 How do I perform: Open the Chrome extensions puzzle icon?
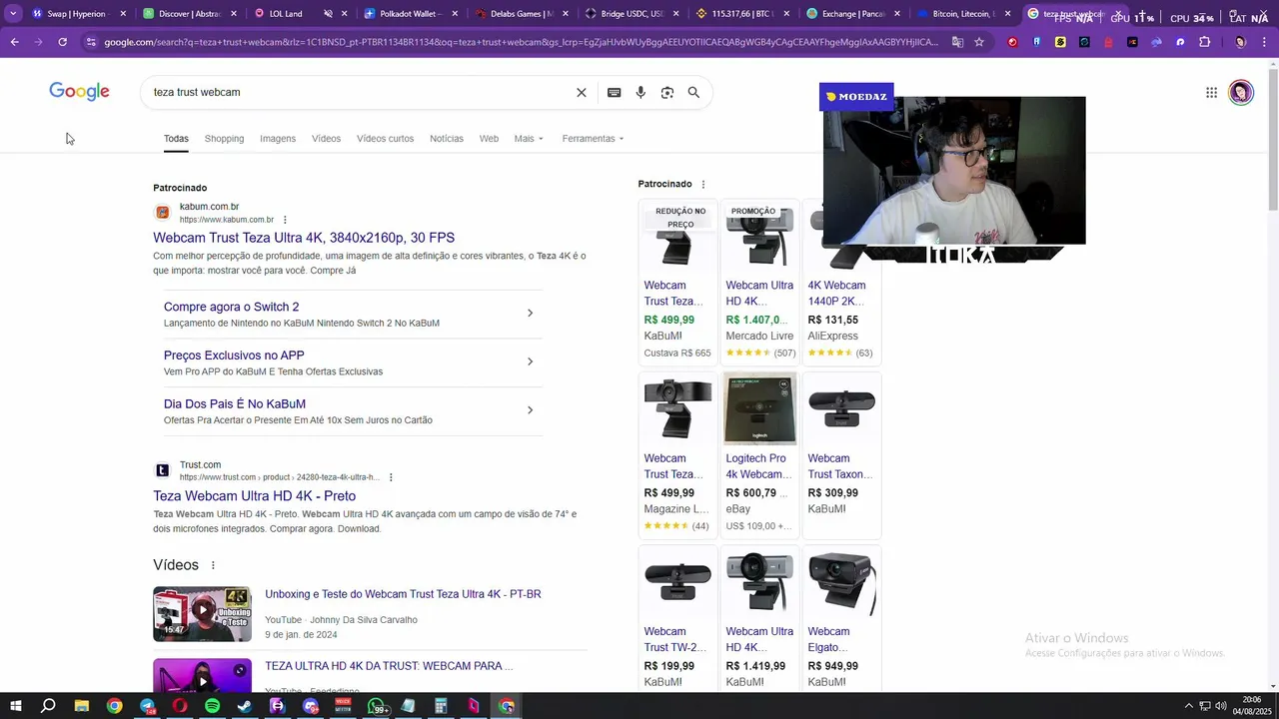[x=1204, y=42]
